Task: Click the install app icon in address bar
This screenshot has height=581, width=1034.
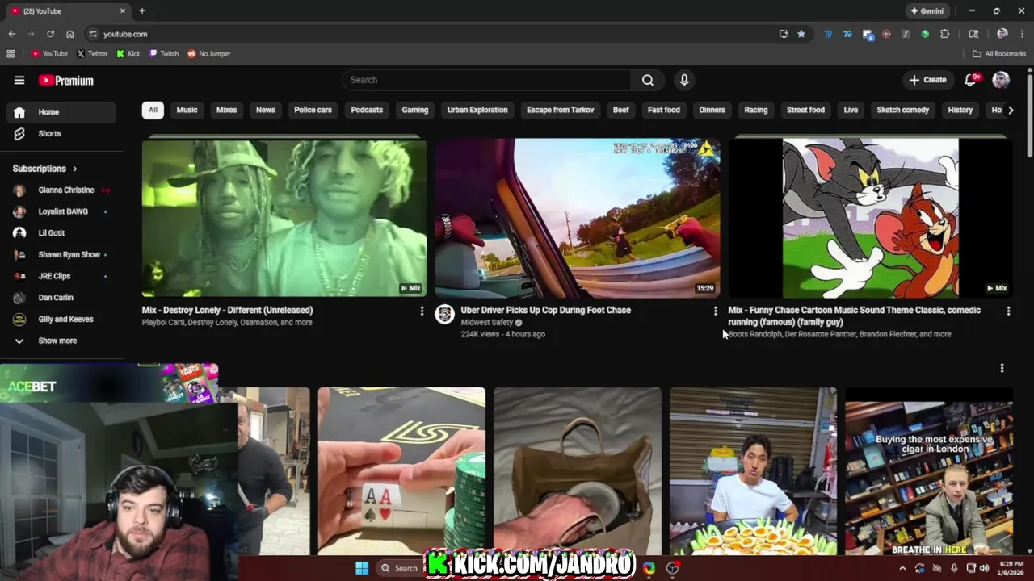Action: click(784, 34)
